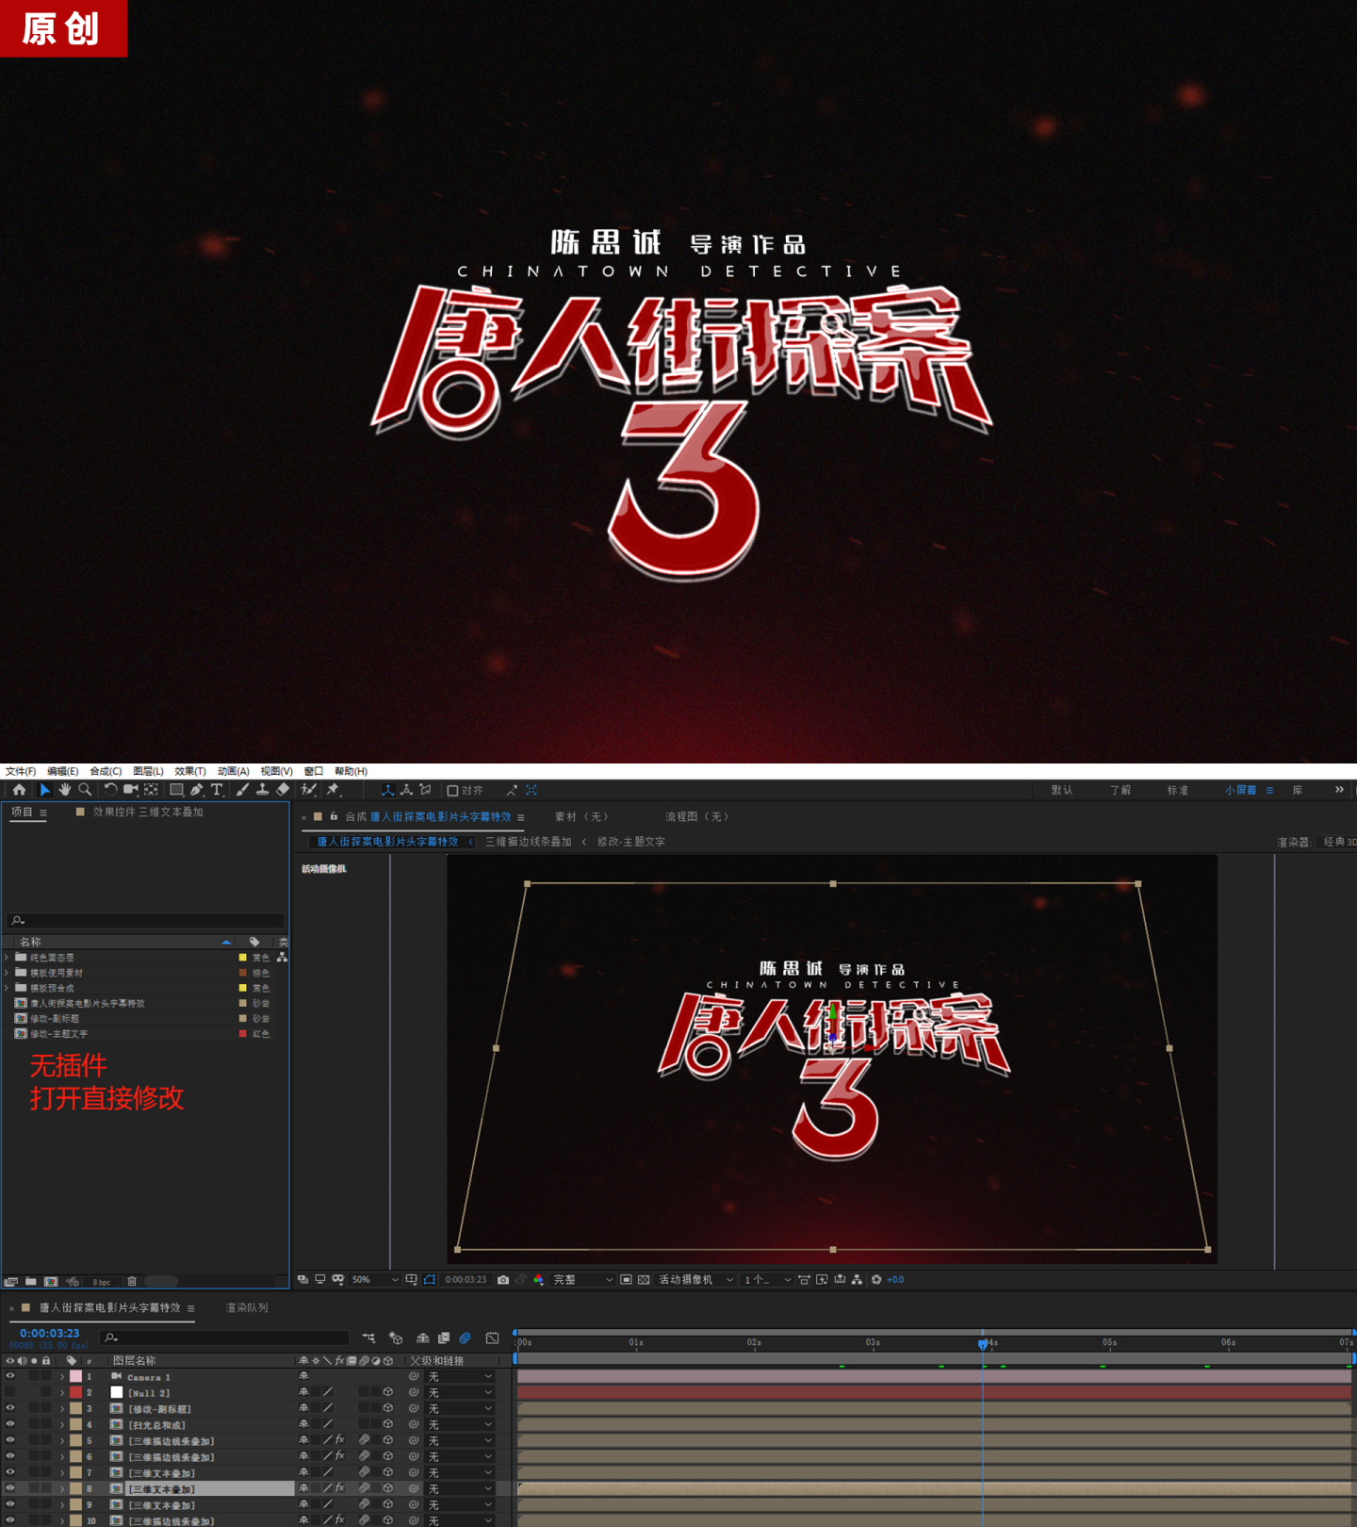Image resolution: width=1357 pixels, height=1527 pixels.
Task: Select the Type text tool
Action: (217, 790)
